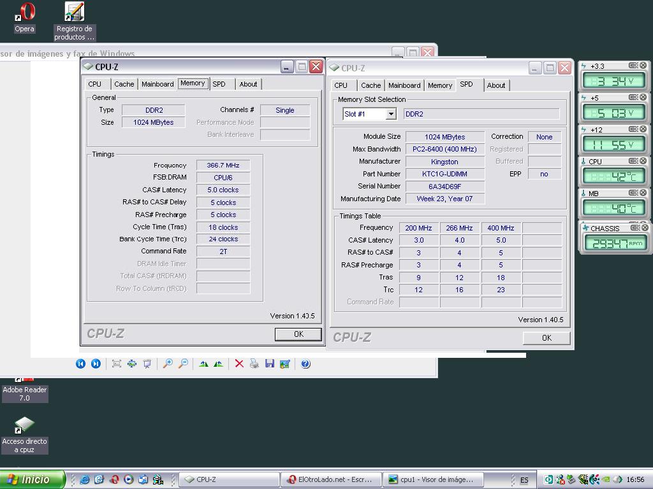The width and height of the screenshot is (653, 489).
Task: Switch to the CPU-Z taskbar button
Action: (x=229, y=479)
